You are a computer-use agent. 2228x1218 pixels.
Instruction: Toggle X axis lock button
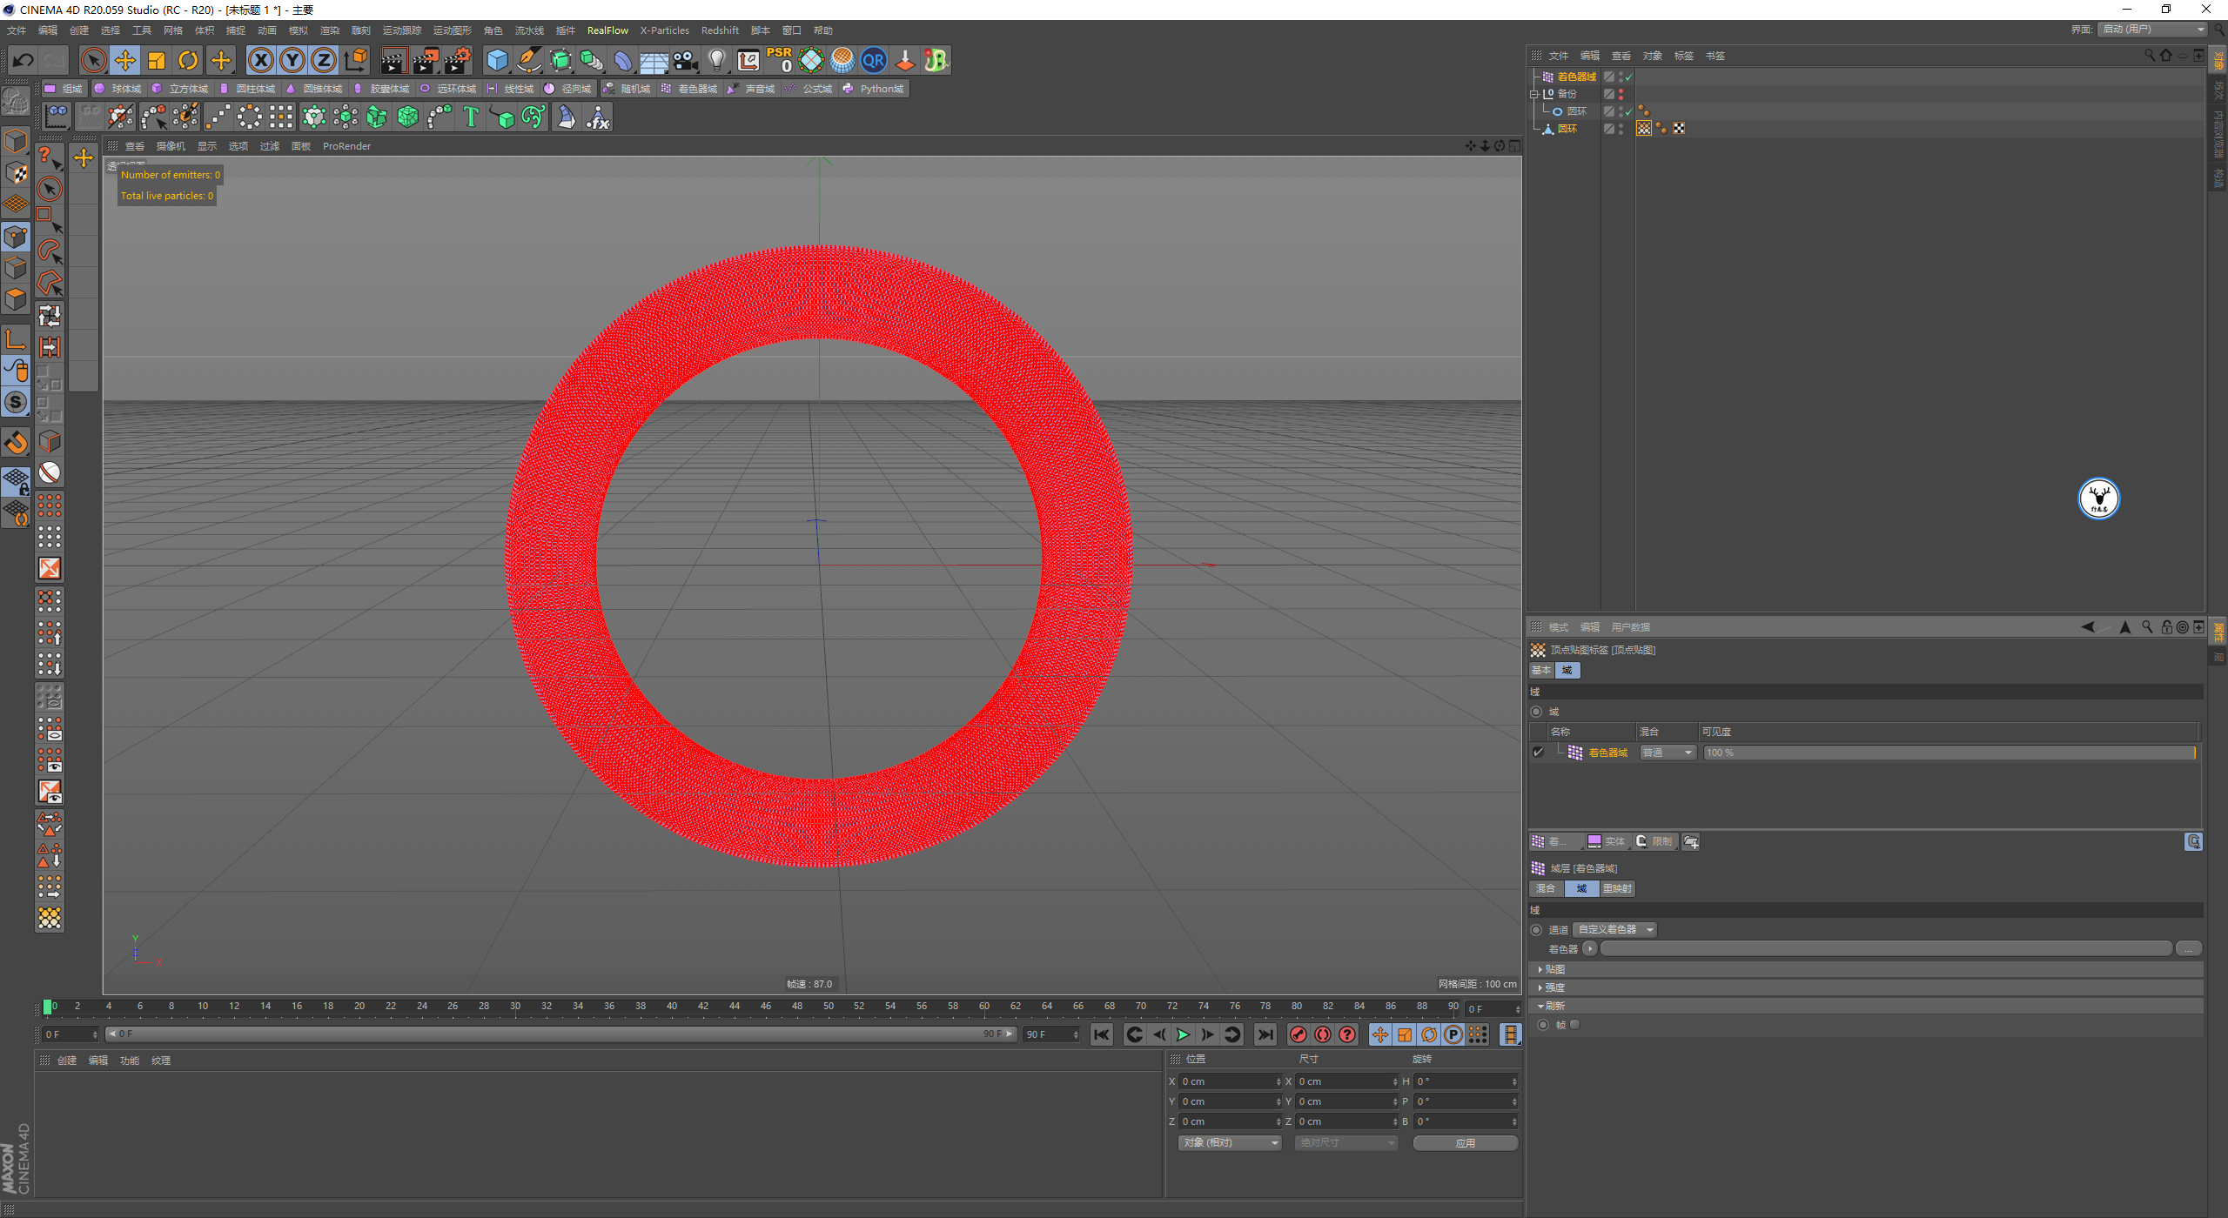click(x=260, y=60)
